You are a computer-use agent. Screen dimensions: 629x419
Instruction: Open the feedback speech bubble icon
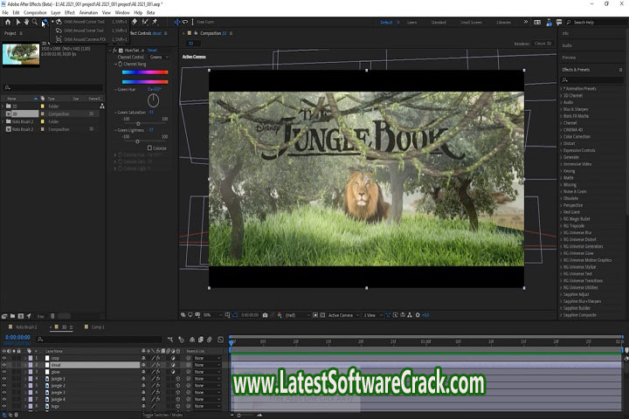tap(559, 22)
